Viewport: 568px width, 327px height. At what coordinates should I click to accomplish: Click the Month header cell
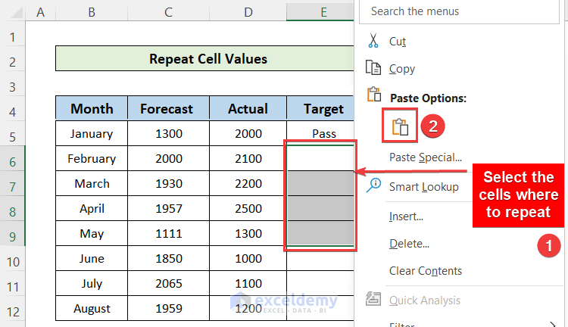92,109
